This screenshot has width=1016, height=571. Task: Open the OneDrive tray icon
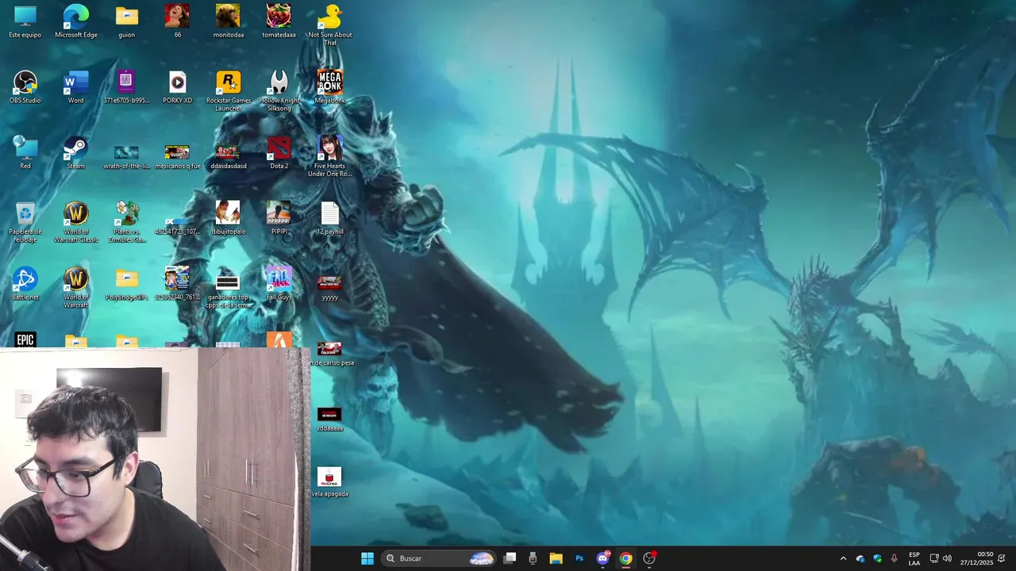click(x=860, y=558)
